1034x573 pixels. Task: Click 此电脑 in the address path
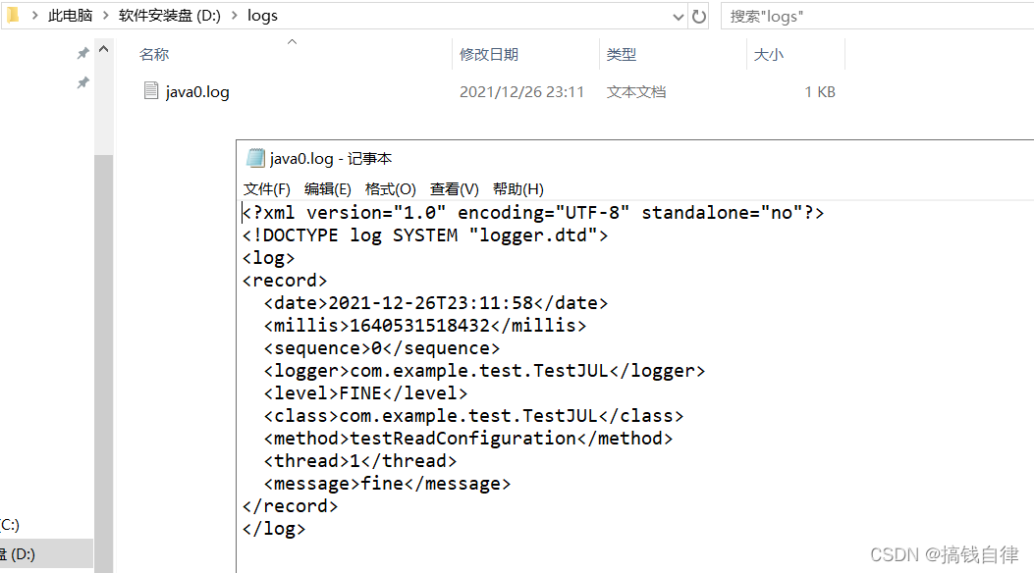point(70,16)
